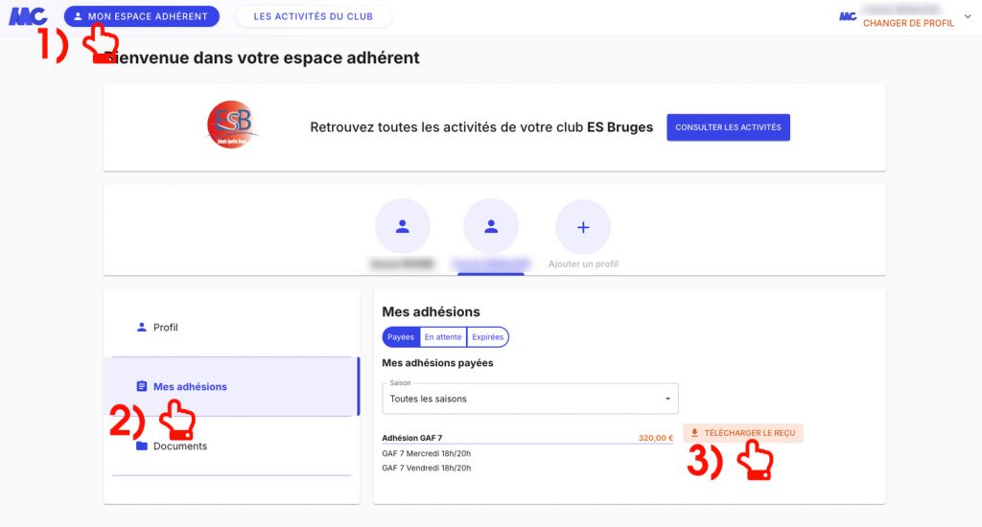Click the Mes adhésions clipboard icon
This screenshot has height=527, width=982.
coord(142,386)
